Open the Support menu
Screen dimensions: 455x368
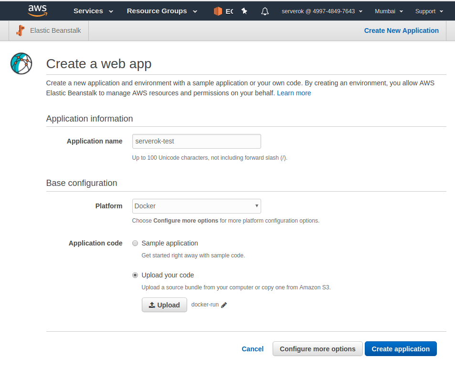429,11
